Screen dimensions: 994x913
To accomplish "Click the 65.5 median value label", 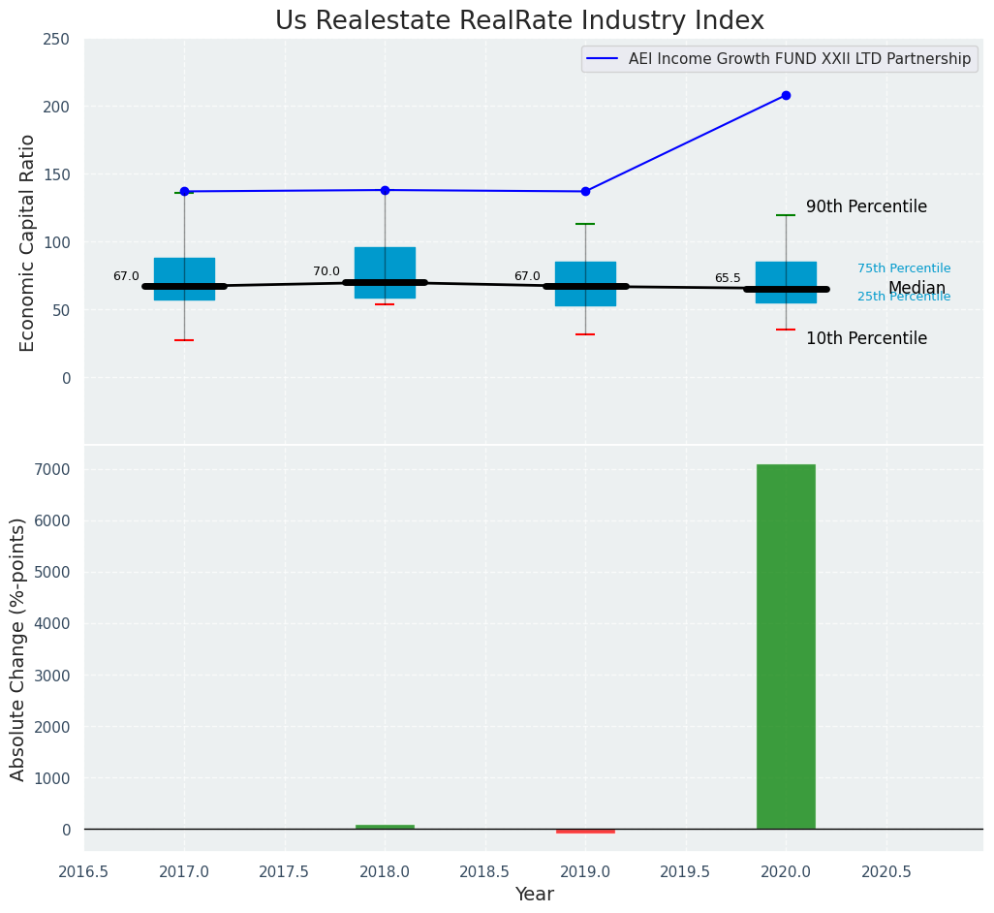I will coord(728,279).
